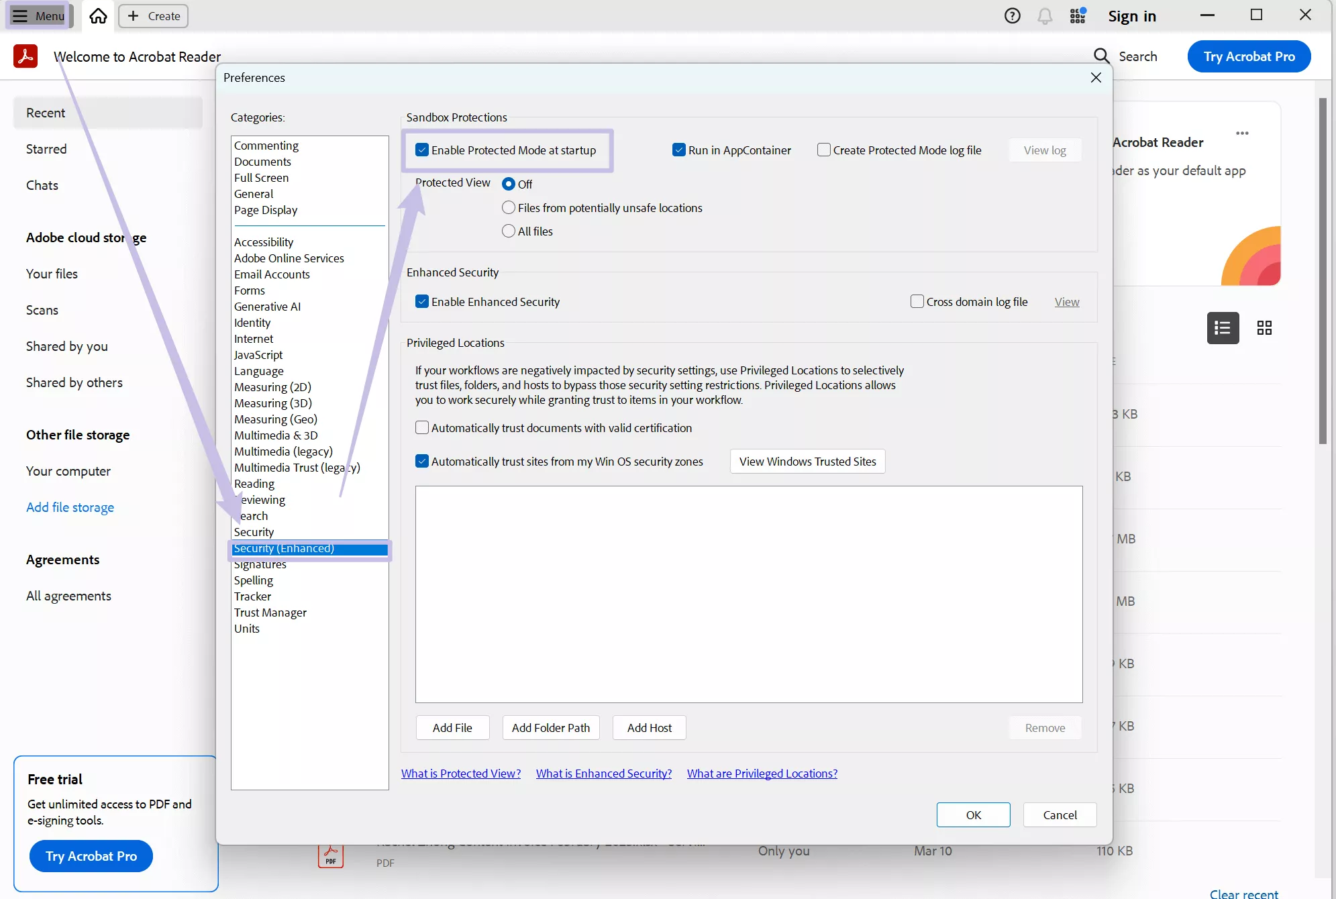Select the Security (Enhanced) category
This screenshot has height=899, width=1336.
[309, 548]
